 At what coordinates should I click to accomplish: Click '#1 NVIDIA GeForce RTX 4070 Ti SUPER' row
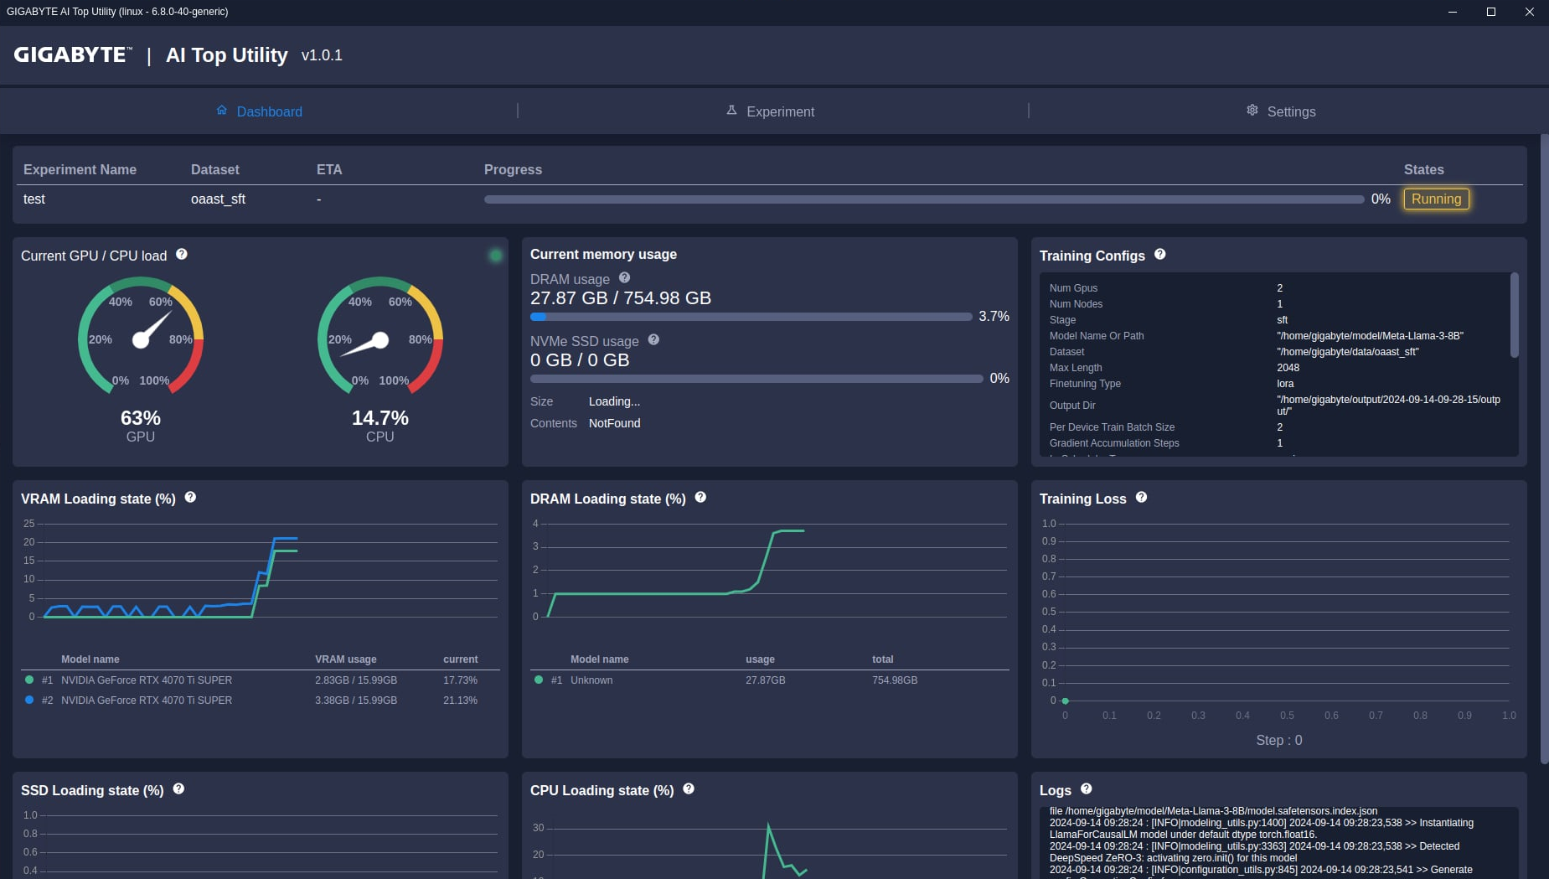pos(261,680)
